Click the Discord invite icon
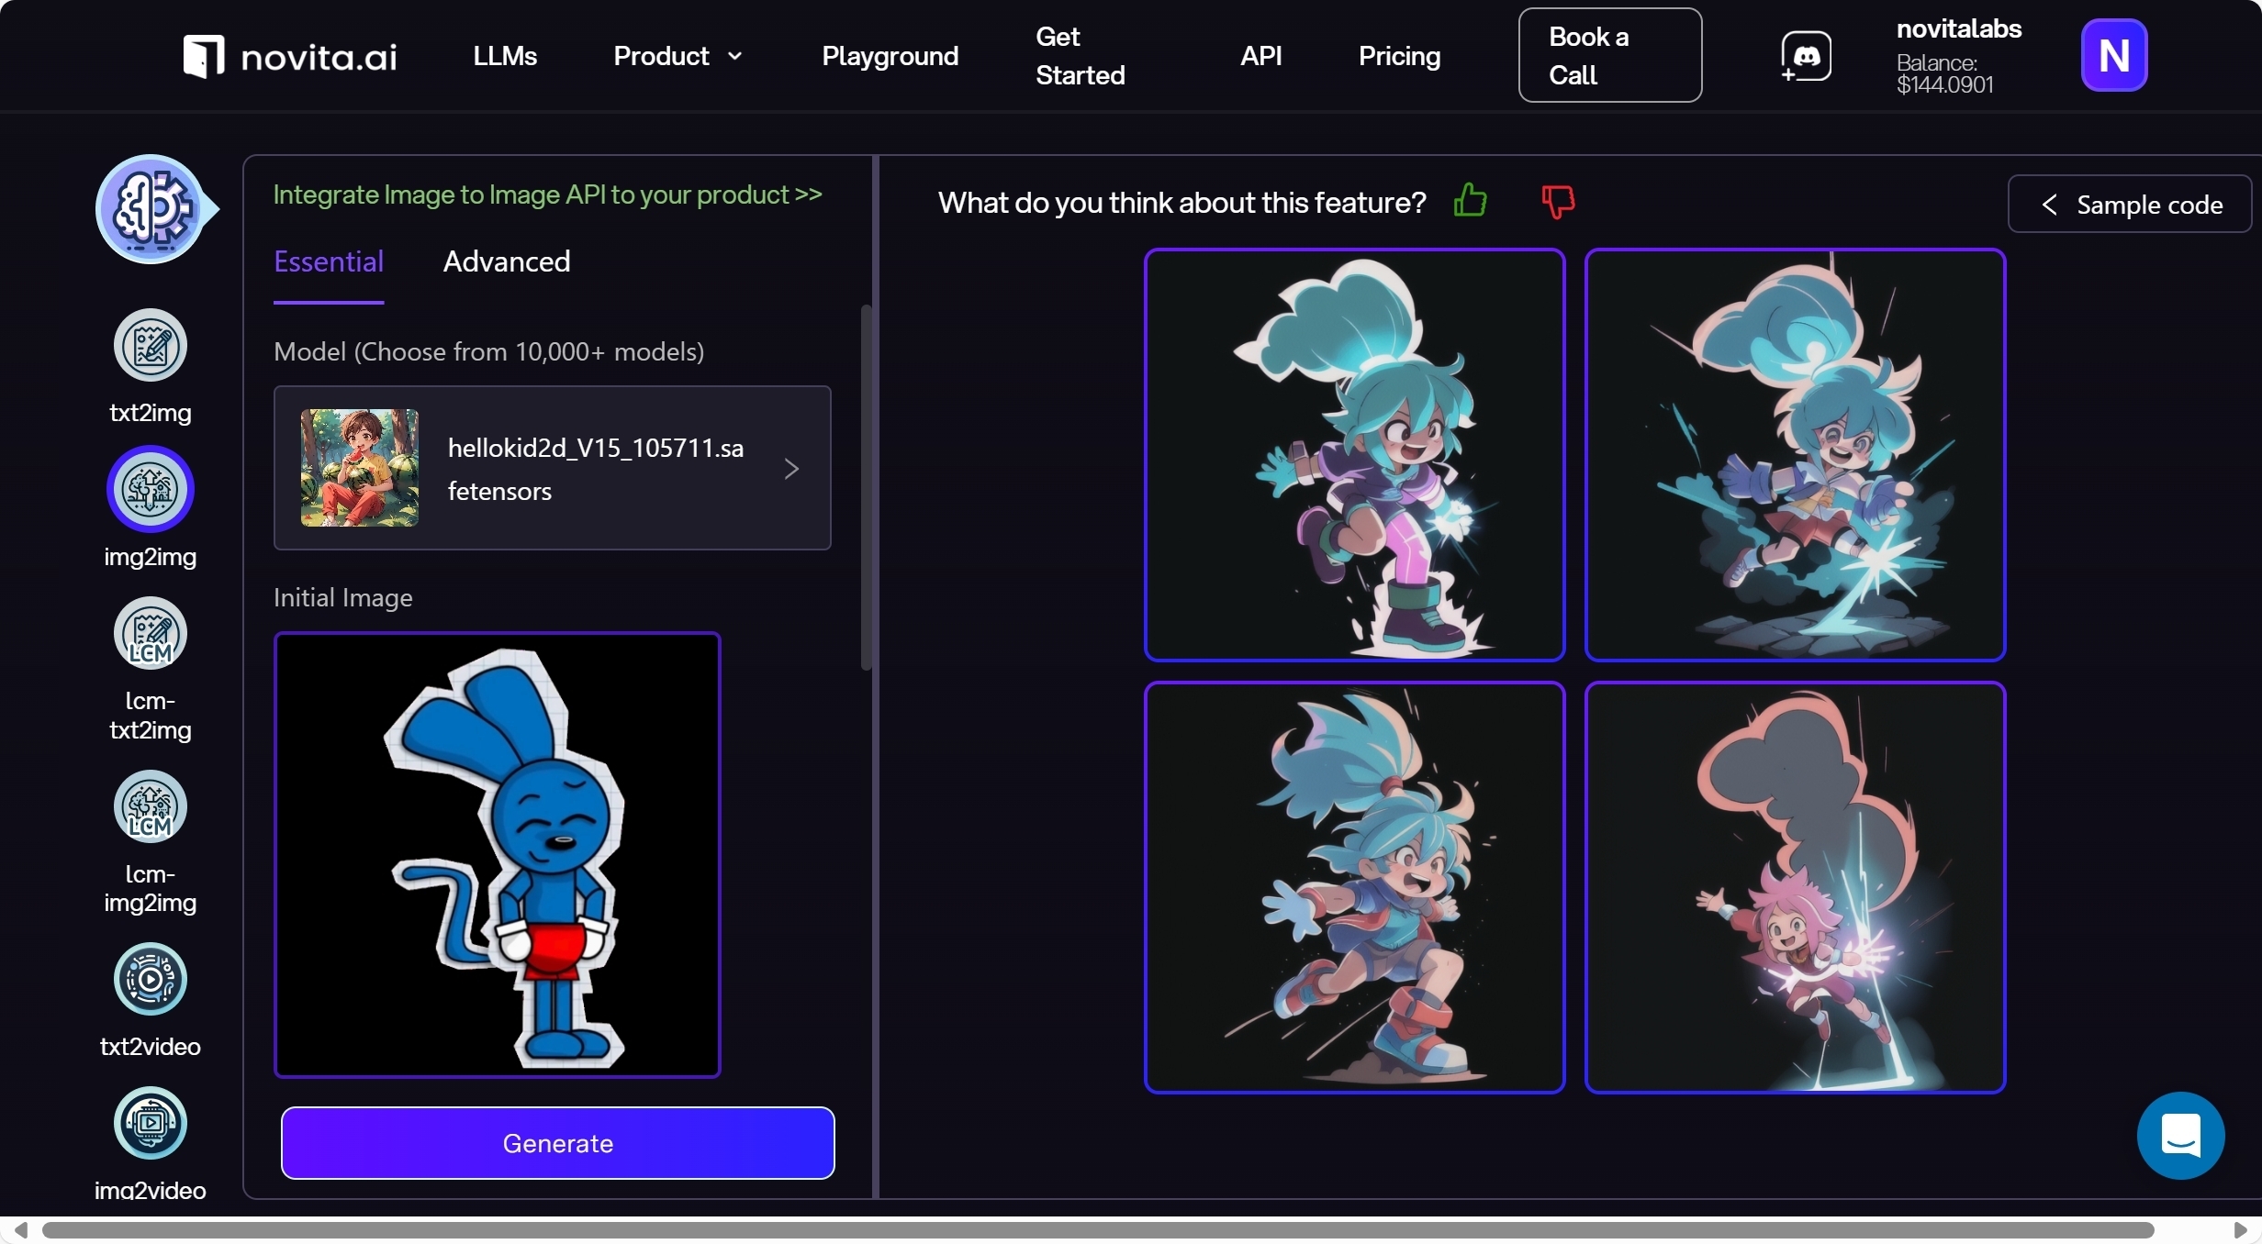This screenshot has height=1244, width=2262. 1806,57
